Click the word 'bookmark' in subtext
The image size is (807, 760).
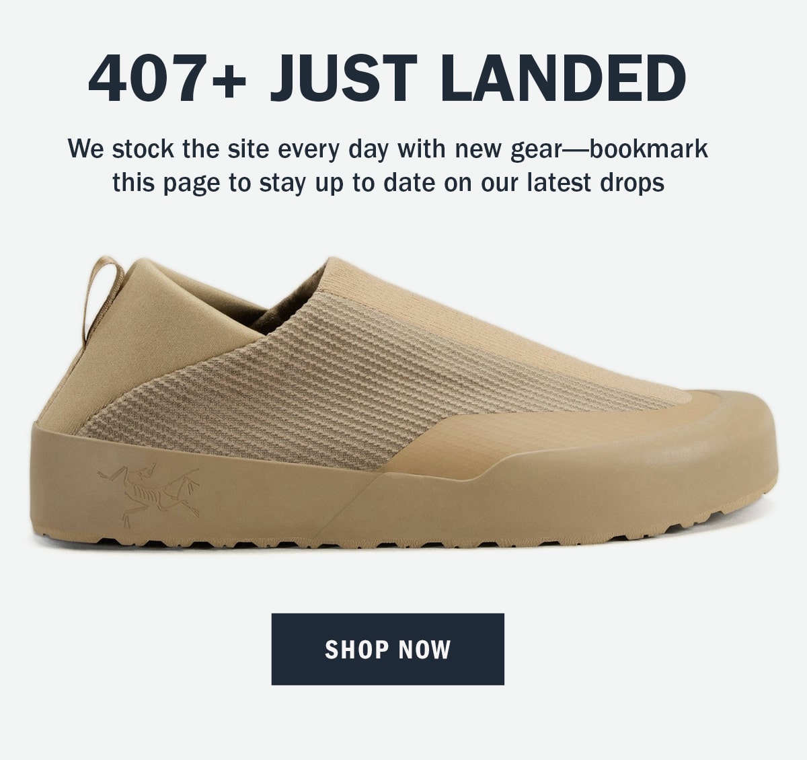(648, 149)
